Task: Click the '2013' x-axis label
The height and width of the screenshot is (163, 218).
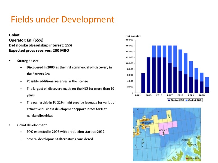Action: point(149,95)
